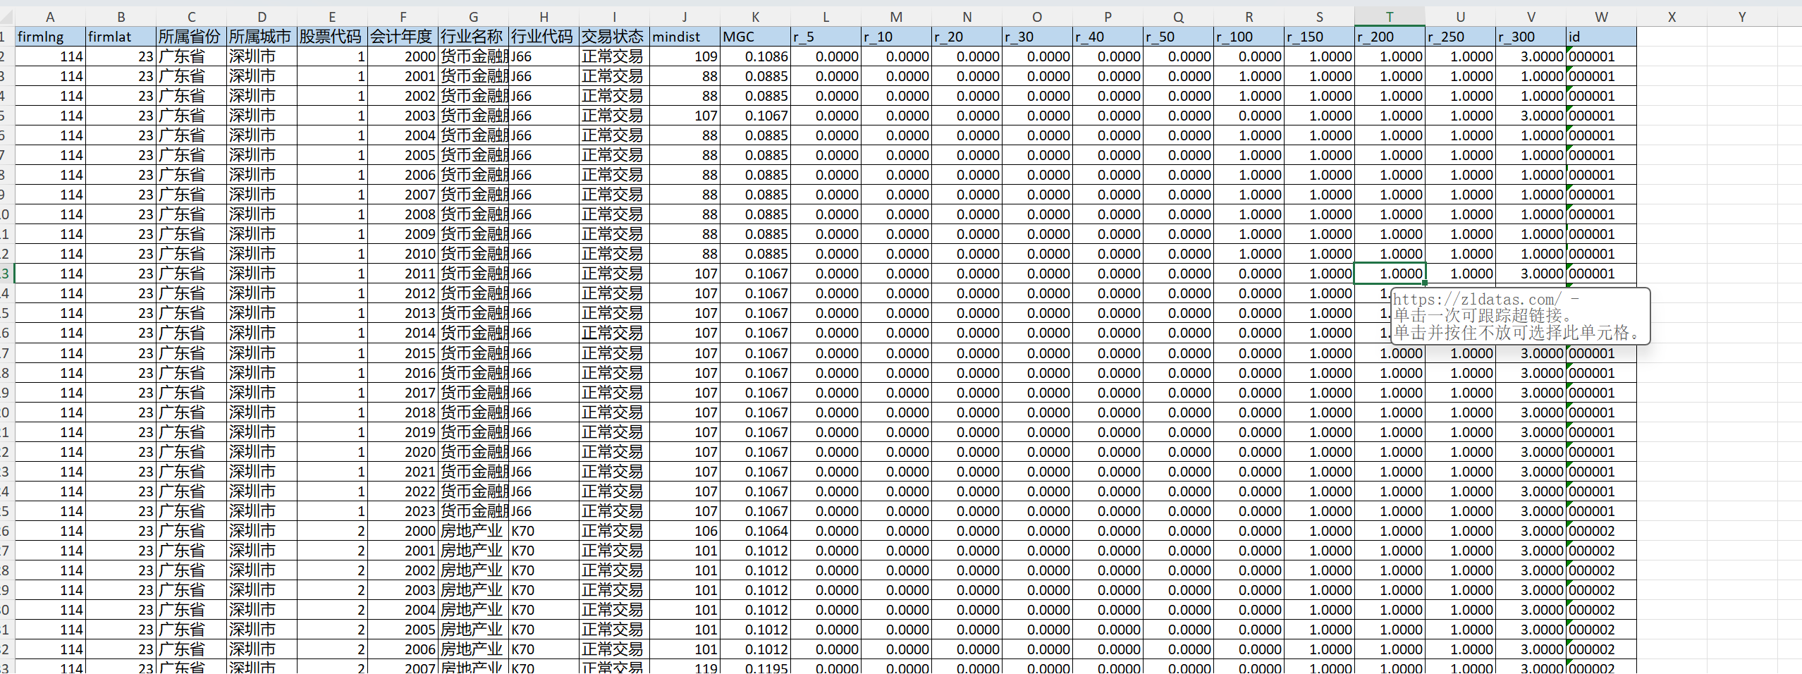Select the 行业名称 header cell
Viewport: 1802px width, 674px height.
coord(473,37)
